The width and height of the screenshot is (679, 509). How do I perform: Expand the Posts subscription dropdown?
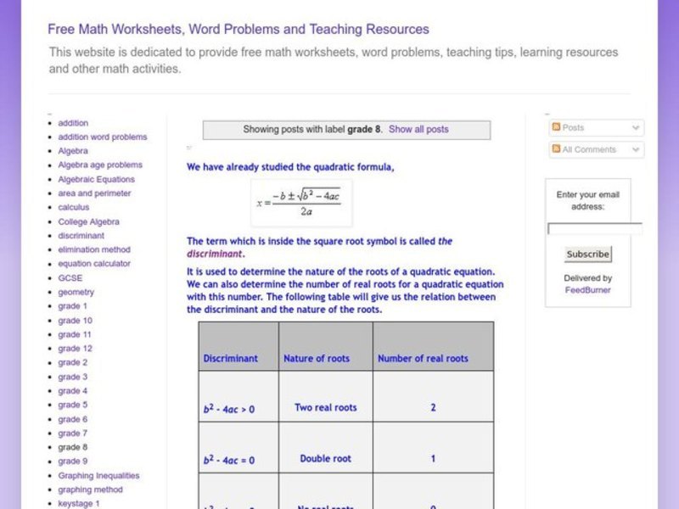coord(636,127)
